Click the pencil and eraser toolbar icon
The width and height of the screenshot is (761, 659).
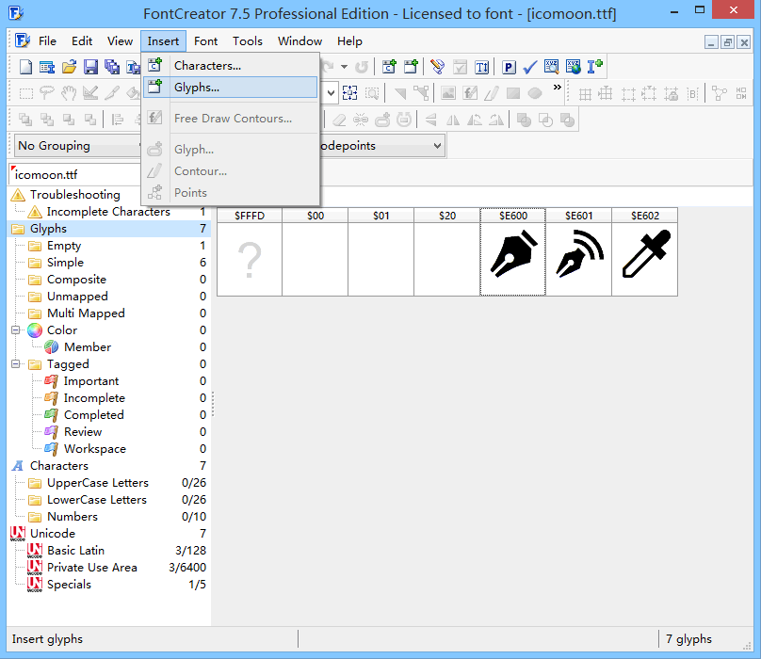pyautogui.click(x=438, y=67)
